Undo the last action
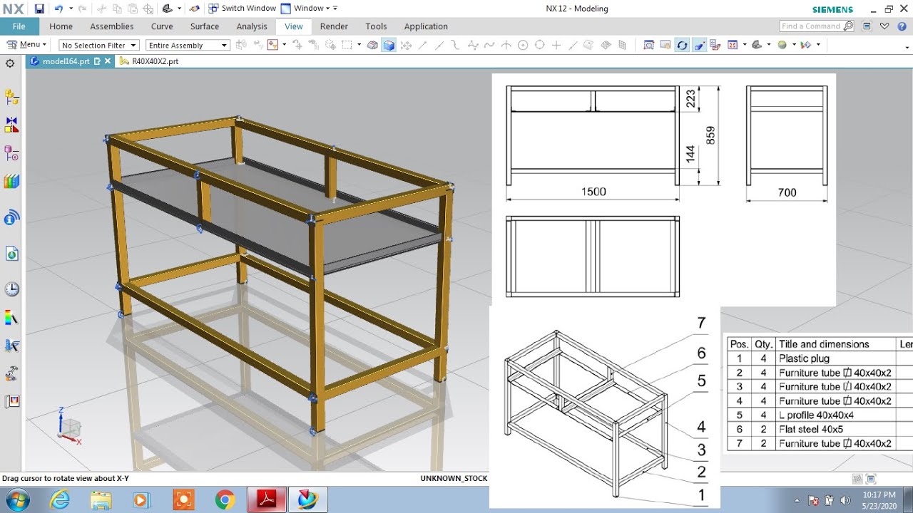 point(58,9)
